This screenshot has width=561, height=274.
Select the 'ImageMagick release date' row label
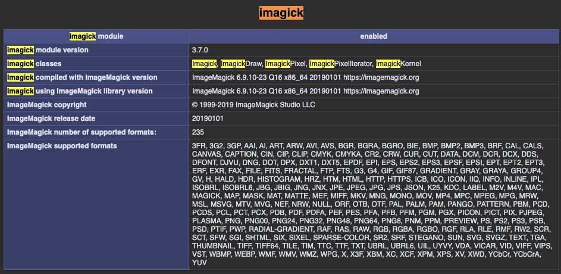tap(51, 119)
